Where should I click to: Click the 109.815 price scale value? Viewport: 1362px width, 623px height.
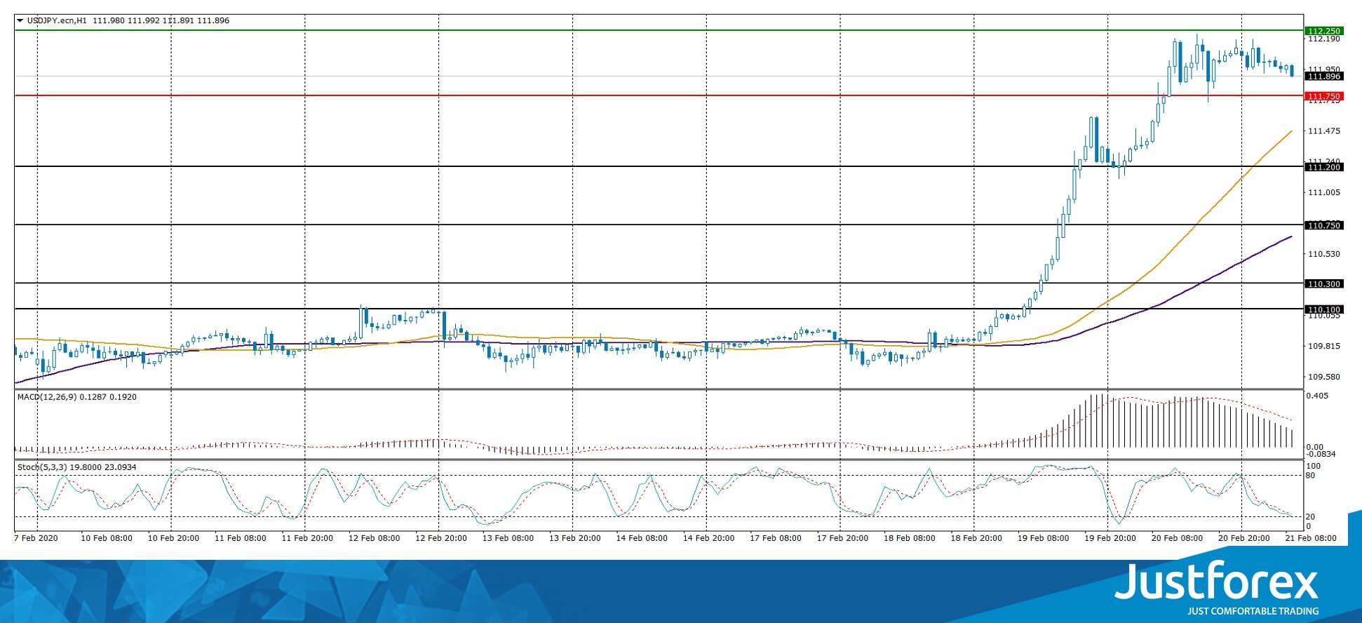(x=1324, y=346)
